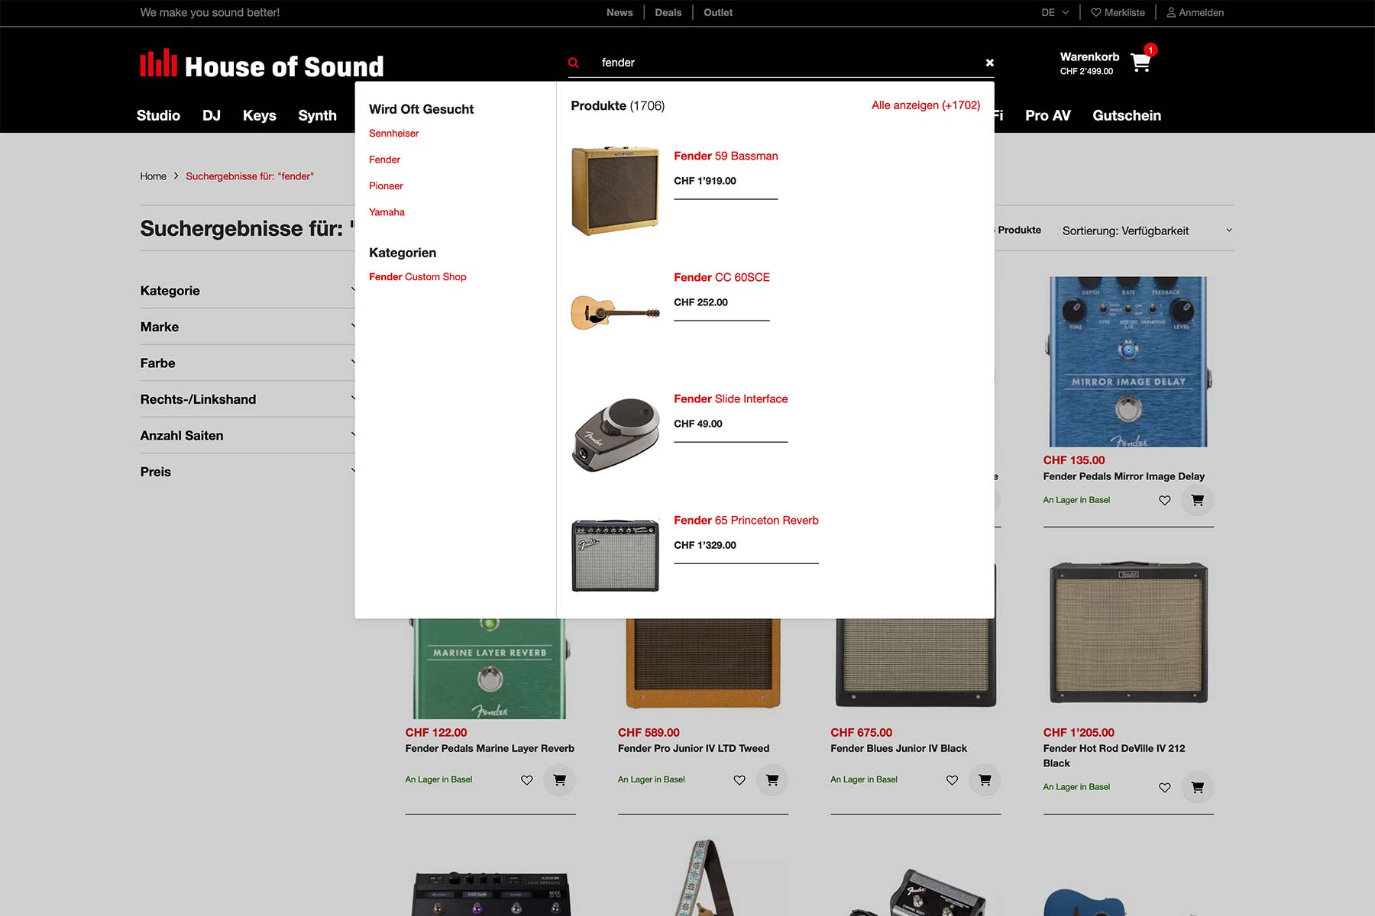Clear the search with the X icon
The width and height of the screenshot is (1375, 916).
point(989,63)
